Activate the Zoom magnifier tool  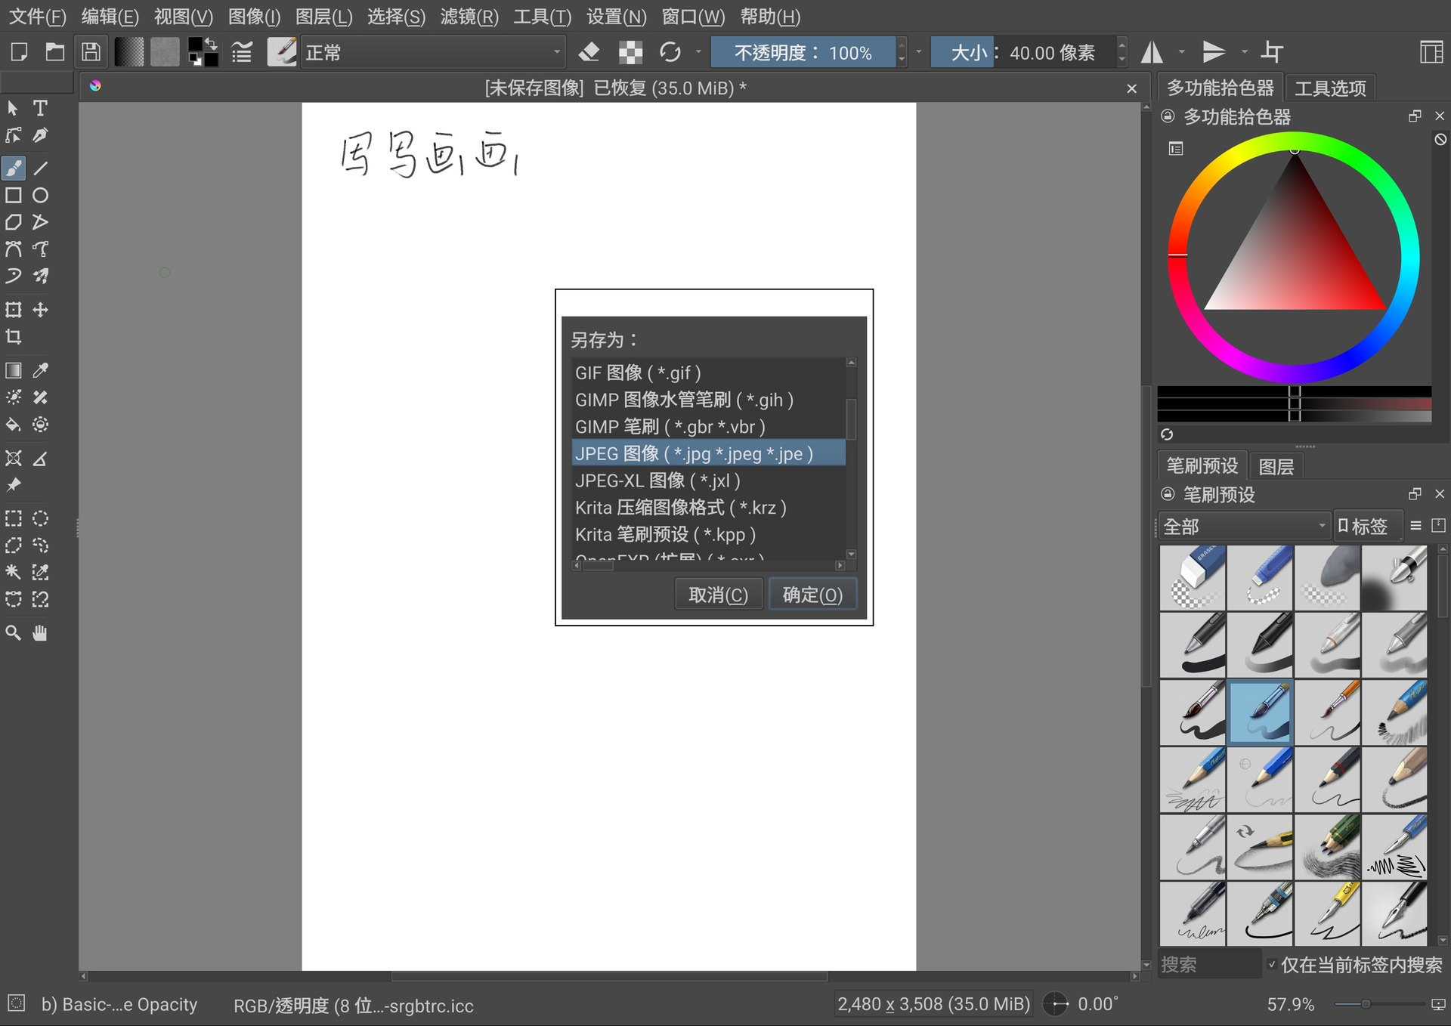pos(14,633)
